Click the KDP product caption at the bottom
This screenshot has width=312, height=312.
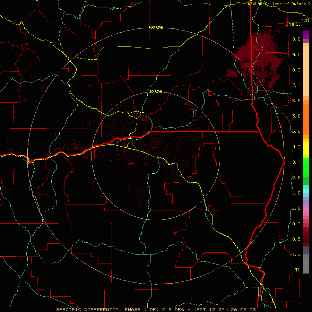click(x=156, y=310)
